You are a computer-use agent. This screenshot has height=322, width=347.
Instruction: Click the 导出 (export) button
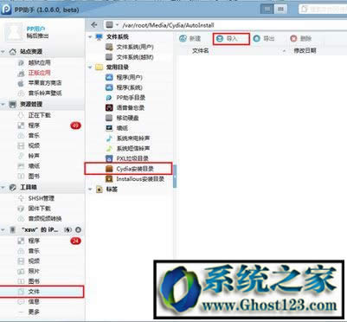coord(264,39)
